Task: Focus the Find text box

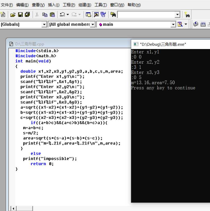Action: tap(146, 15)
